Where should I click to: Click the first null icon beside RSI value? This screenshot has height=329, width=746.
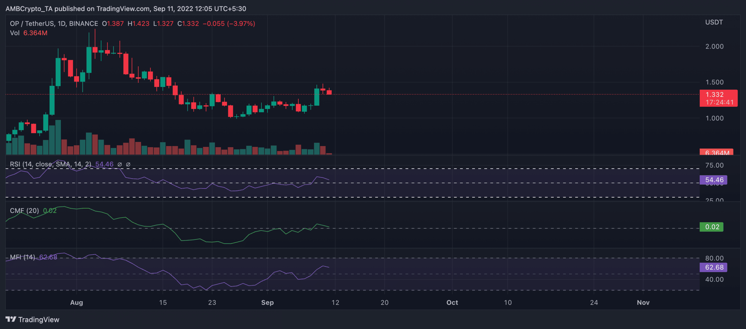click(119, 164)
